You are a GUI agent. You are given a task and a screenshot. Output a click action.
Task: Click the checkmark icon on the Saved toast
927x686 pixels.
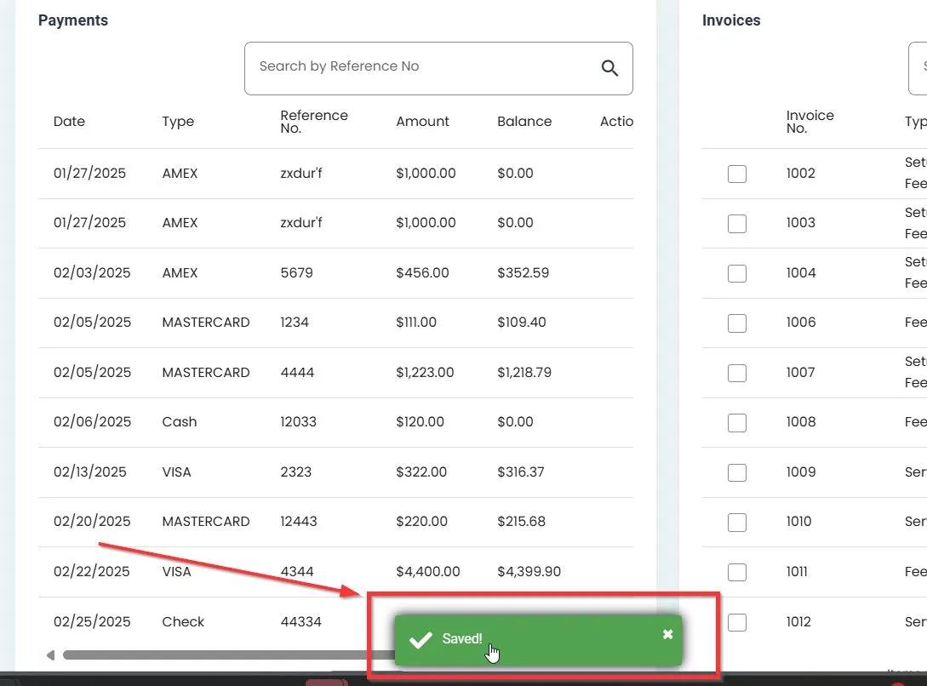click(x=421, y=640)
